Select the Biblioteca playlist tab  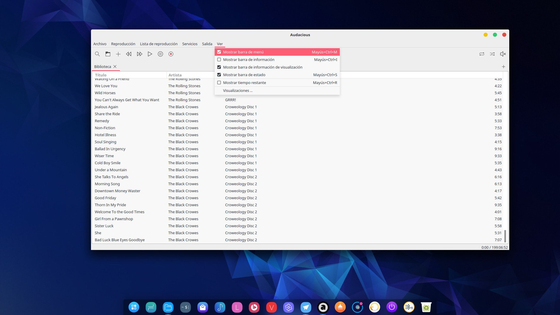[x=102, y=66]
